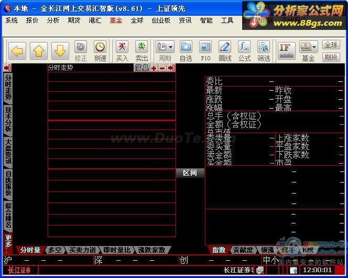
Task: Click the upload arrow icon beside clock
Action: click(293, 271)
